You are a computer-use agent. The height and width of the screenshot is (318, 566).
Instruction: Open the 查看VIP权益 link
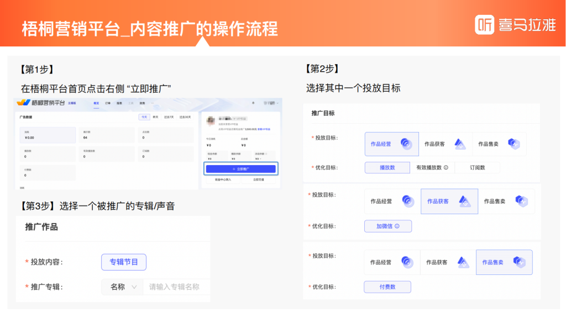pyautogui.click(x=264, y=129)
